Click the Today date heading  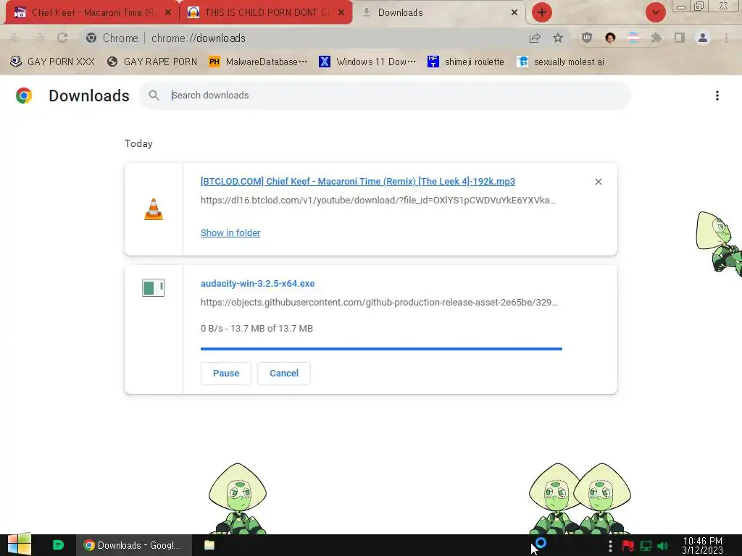(138, 144)
